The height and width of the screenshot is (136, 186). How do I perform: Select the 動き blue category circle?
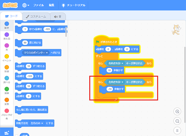pyautogui.click(x=7, y=24)
